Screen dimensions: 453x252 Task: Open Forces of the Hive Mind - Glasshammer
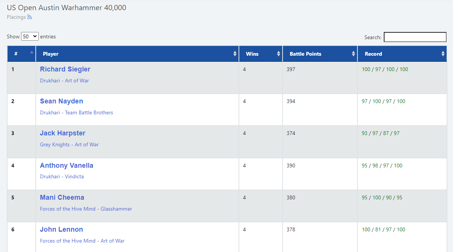coord(86,209)
